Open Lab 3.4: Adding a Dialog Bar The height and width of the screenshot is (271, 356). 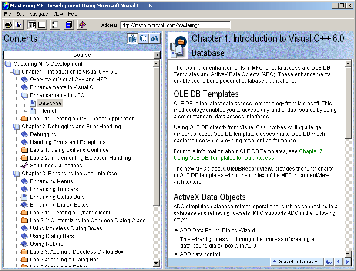[64, 260]
